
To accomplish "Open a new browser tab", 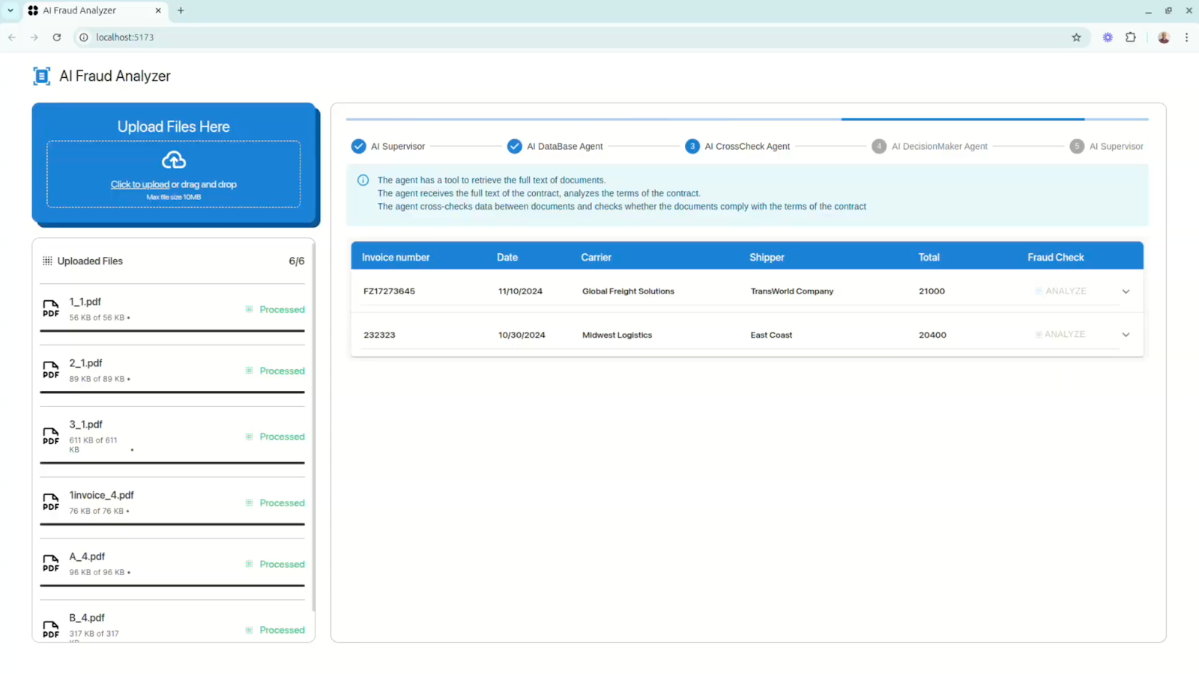I will pos(181,10).
